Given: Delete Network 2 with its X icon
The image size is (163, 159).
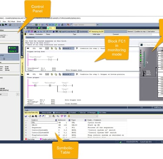Looking at the screenshot, I should coord(77,74).
